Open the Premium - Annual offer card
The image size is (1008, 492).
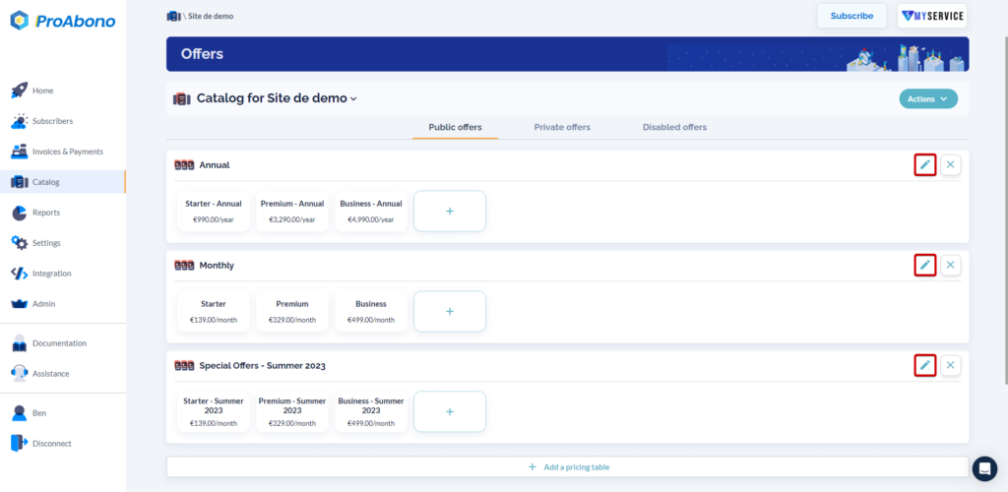click(292, 211)
